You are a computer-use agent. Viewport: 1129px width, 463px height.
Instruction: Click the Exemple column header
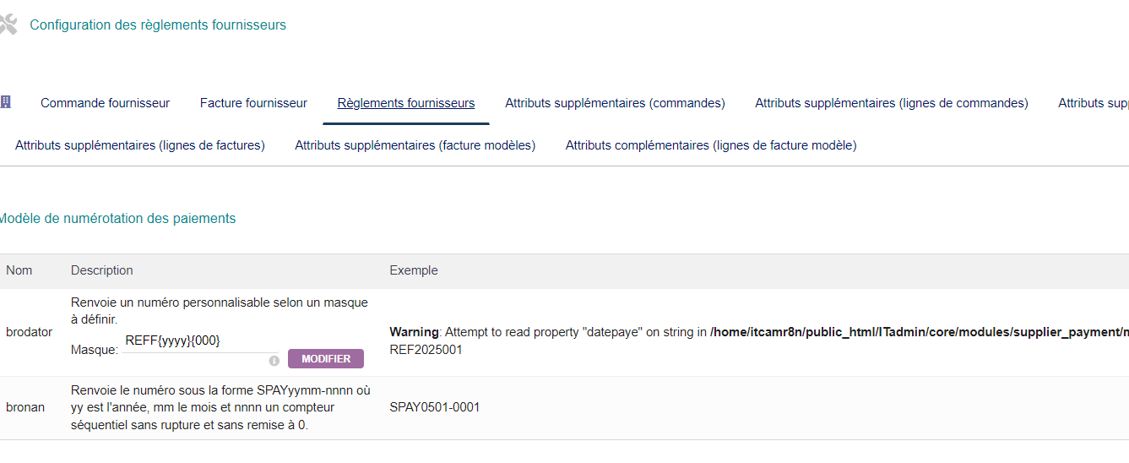(414, 270)
